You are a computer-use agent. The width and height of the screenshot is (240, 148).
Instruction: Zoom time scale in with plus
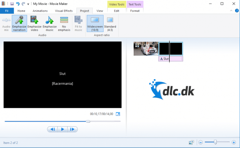[x=234, y=143]
